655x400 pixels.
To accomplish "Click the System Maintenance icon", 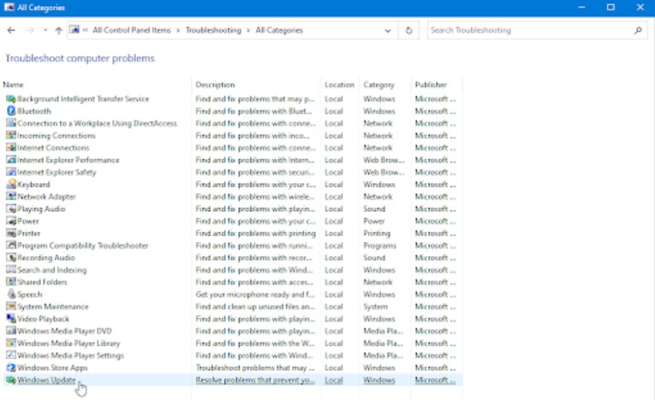I will (11, 307).
